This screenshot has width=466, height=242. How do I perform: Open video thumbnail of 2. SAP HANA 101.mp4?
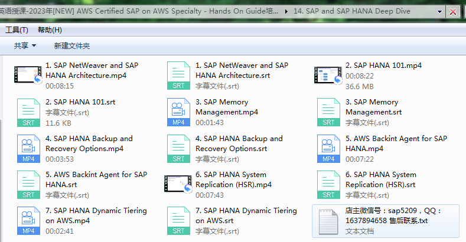[328, 75]
